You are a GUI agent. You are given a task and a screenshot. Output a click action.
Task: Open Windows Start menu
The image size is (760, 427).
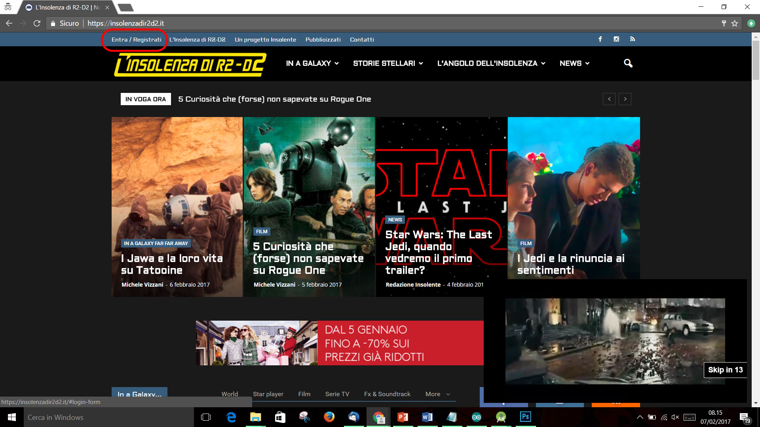pyautogui.click(x=12, y=417)
